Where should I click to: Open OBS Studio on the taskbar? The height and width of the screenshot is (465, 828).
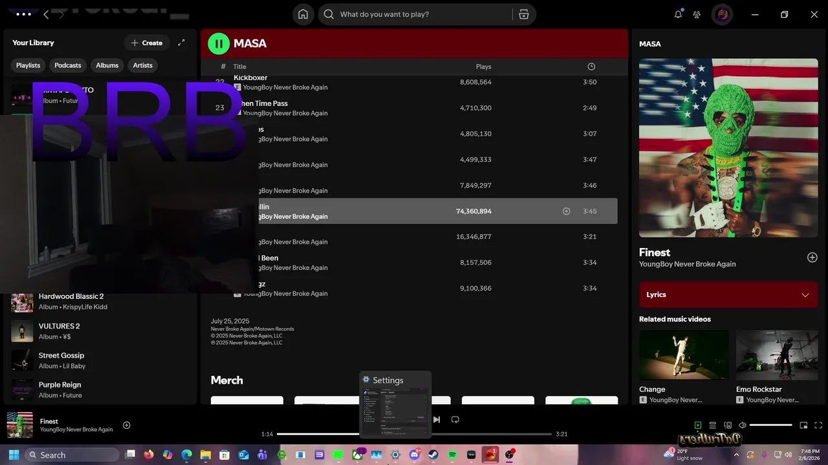point(510,455)
